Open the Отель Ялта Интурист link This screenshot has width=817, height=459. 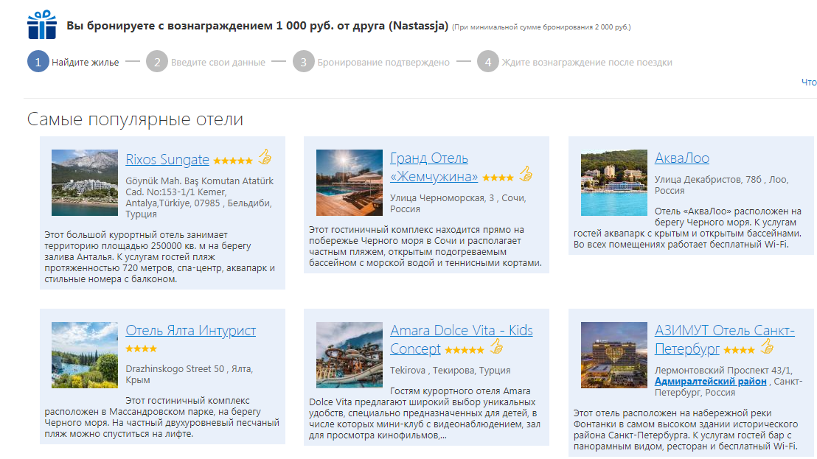191,330
